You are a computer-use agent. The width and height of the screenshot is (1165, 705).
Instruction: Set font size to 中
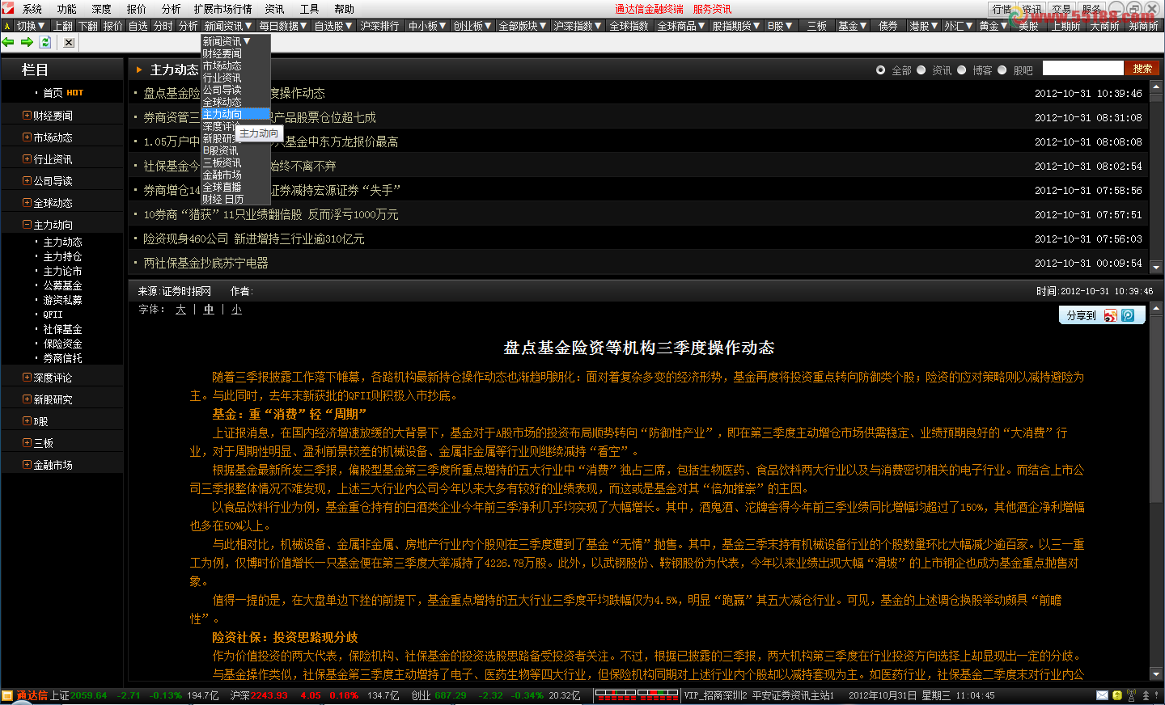click(x=209, y=310)
